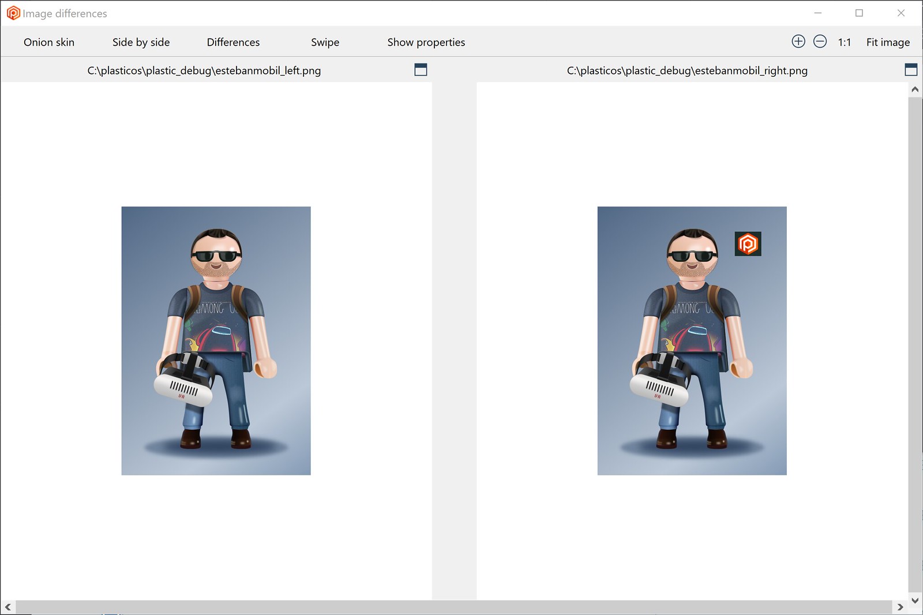
Task: Toggle Show properties panel
Action: click(426, 42)
